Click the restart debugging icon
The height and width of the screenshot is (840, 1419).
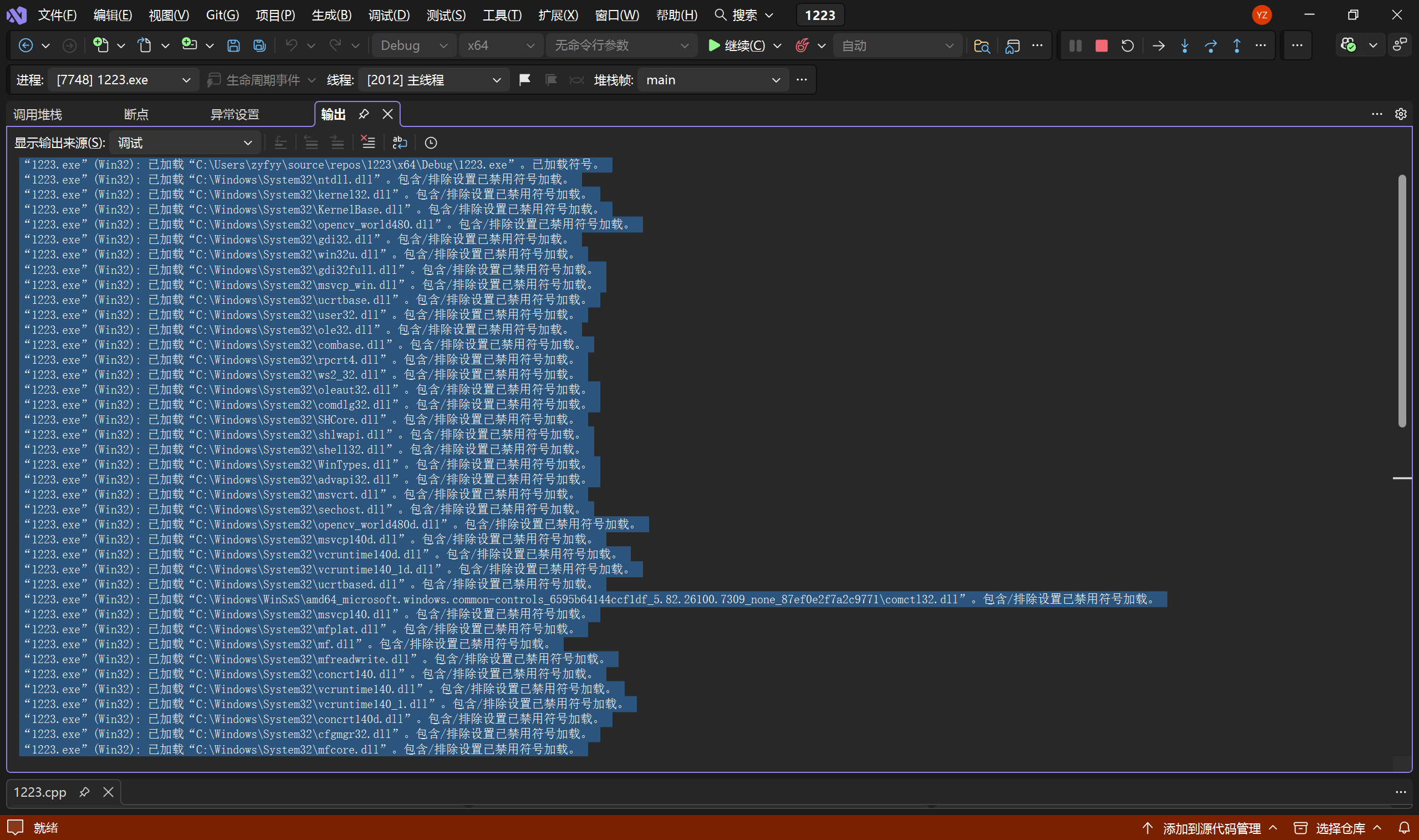coord(1127,46)
